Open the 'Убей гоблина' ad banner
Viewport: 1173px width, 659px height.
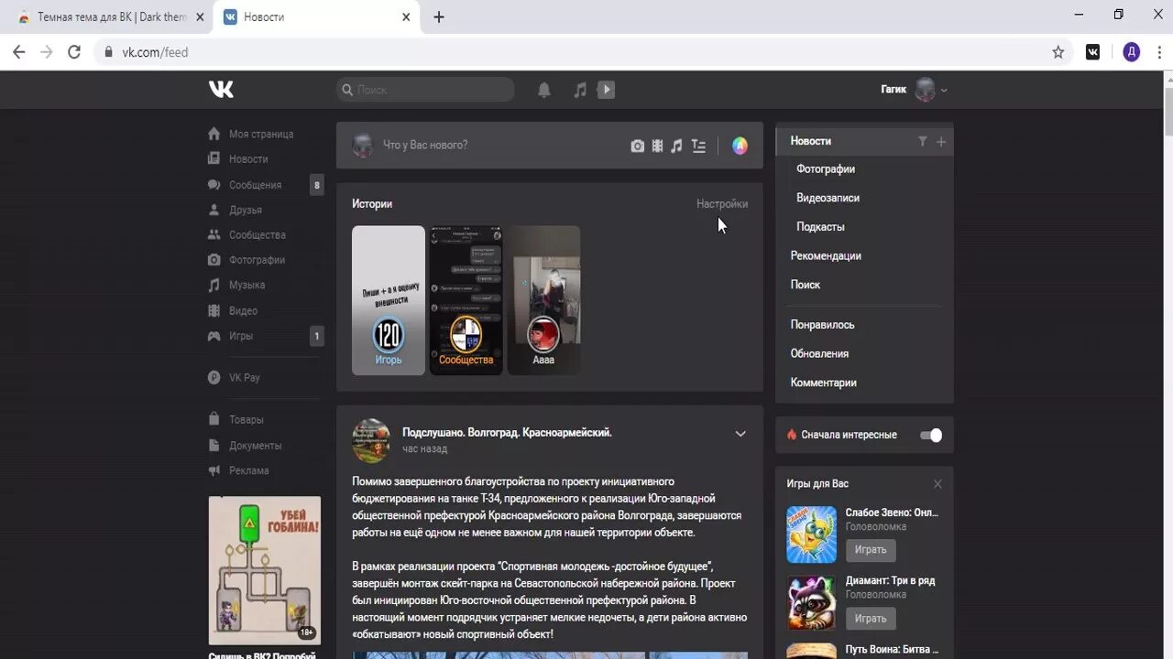coord(264,570)
